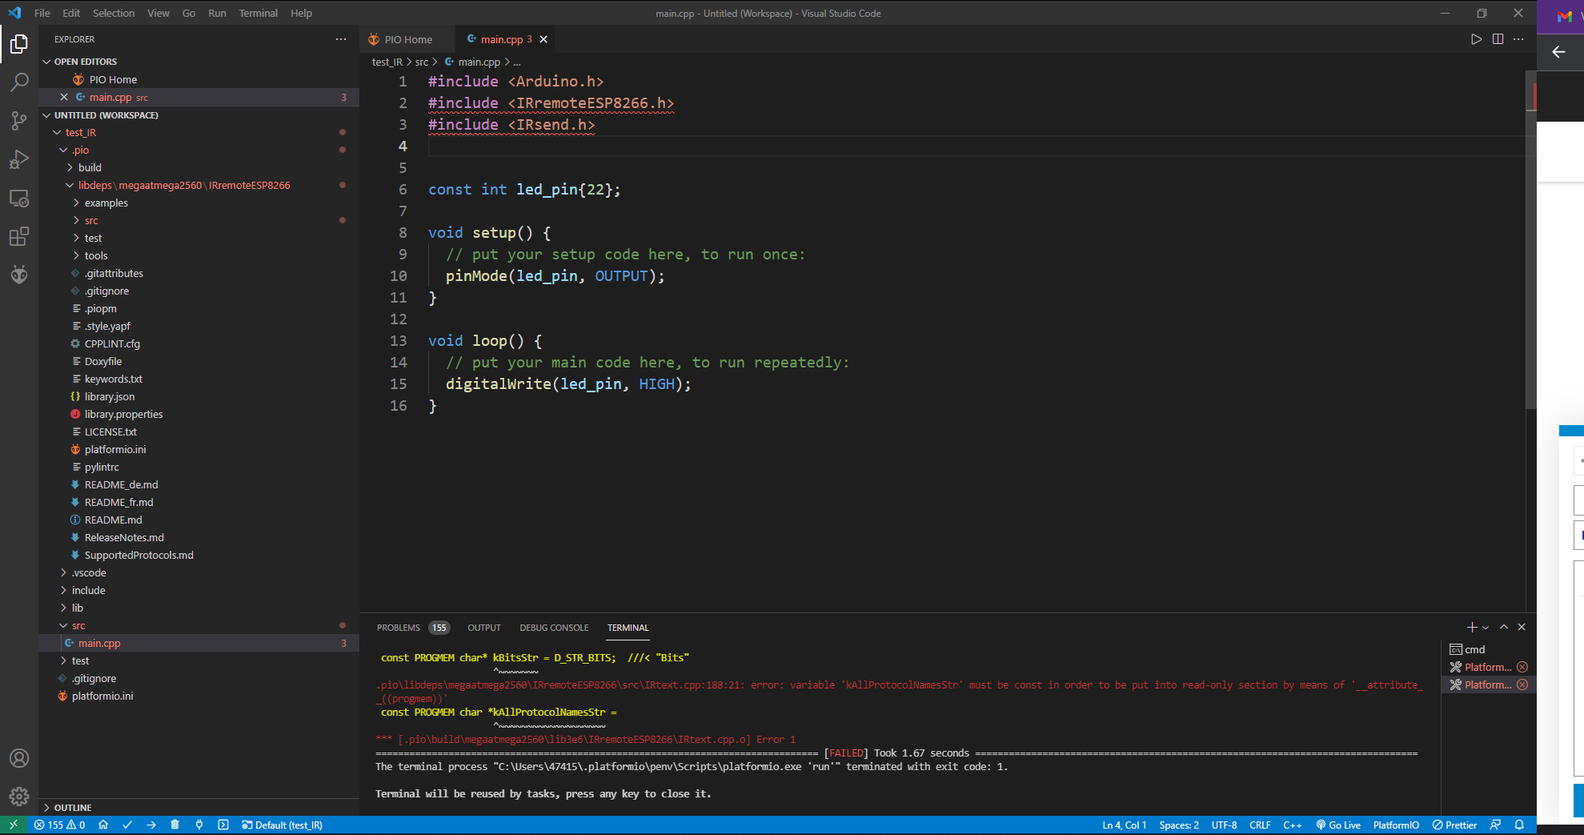
Task: Open platformio.ini in the test_IR root
Action: pos(102,696)
